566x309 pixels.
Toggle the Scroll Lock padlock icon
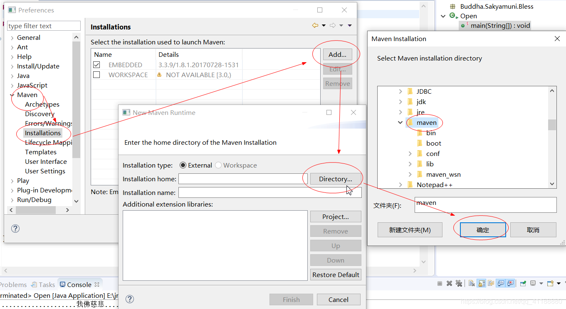point(482,283)
